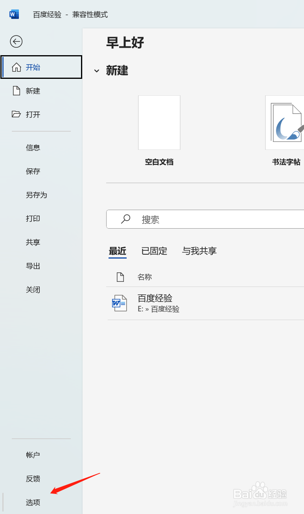
Task: Click the new document icon beside 新建
Action: (x=16, y=91)
